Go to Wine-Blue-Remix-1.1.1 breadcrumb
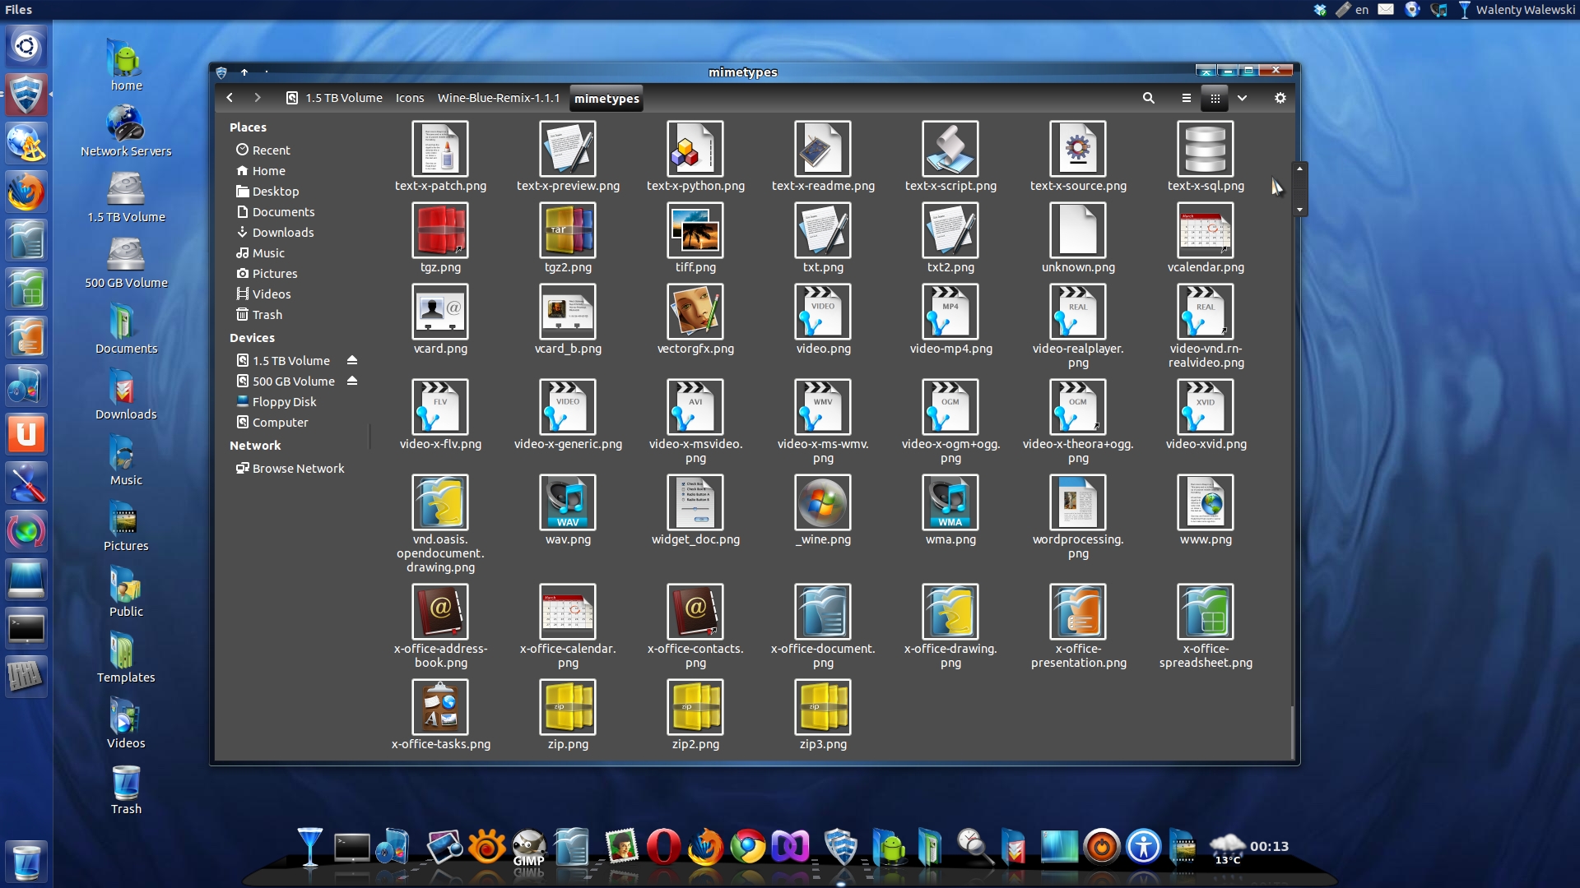The width and height of the screenshot is (1580, 888). (499, 98)
